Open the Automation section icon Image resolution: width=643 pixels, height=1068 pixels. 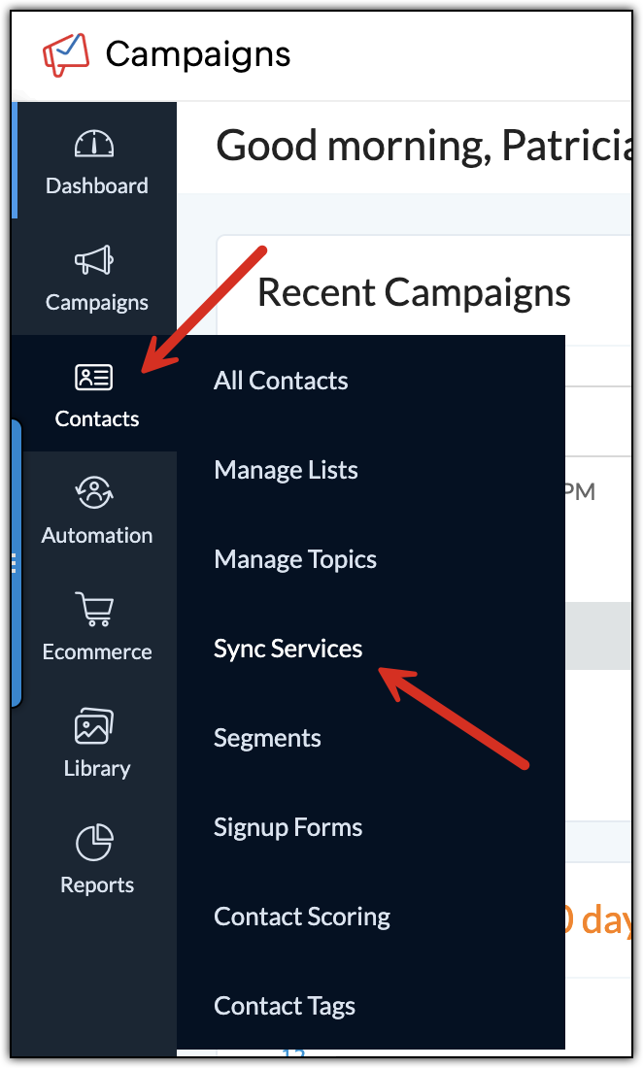(x=96, y=491)
